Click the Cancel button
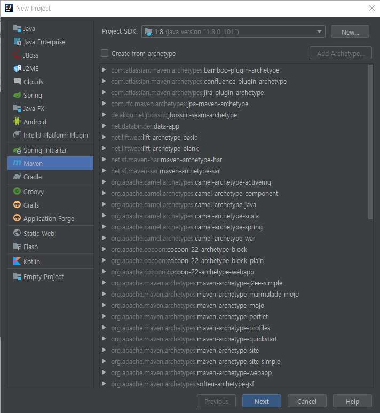Image resolution: width=380 pixels, height=413 pixels. point(307,401)
